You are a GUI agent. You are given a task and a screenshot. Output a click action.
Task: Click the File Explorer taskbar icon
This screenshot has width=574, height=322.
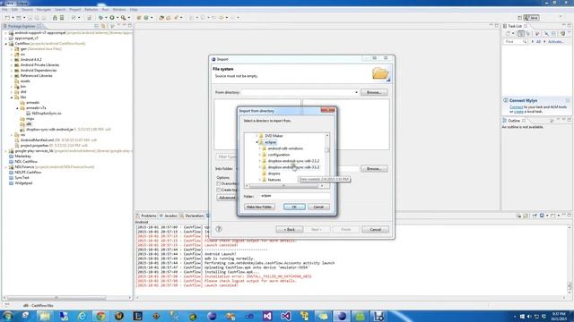coord(45,316)
